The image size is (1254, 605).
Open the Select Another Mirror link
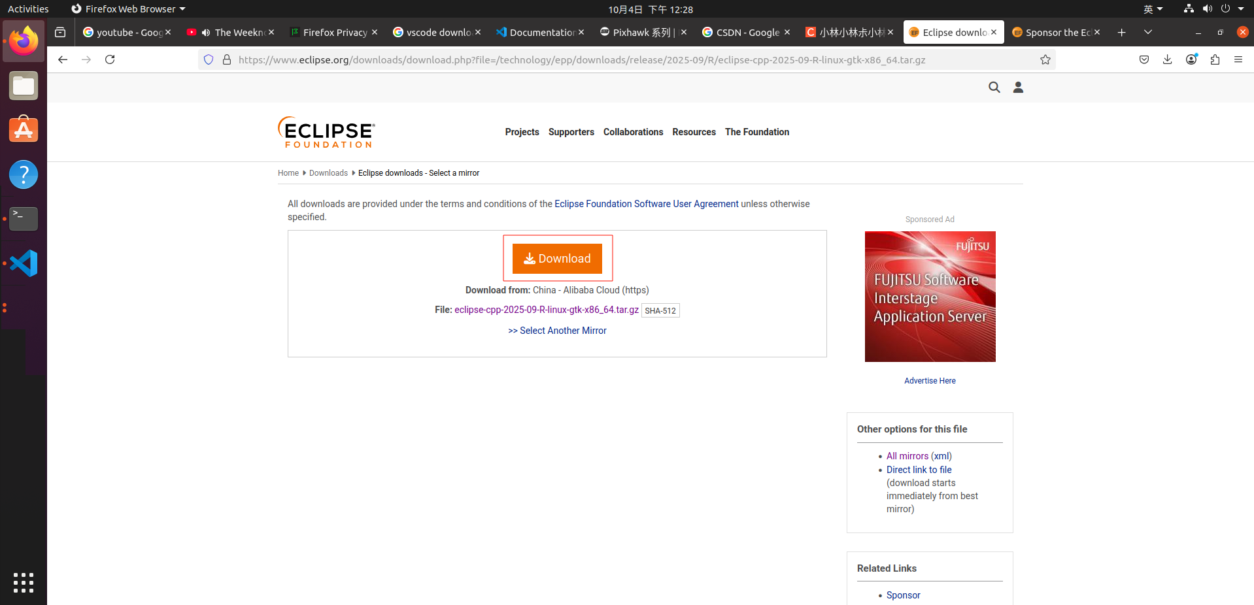pos(557,331)
